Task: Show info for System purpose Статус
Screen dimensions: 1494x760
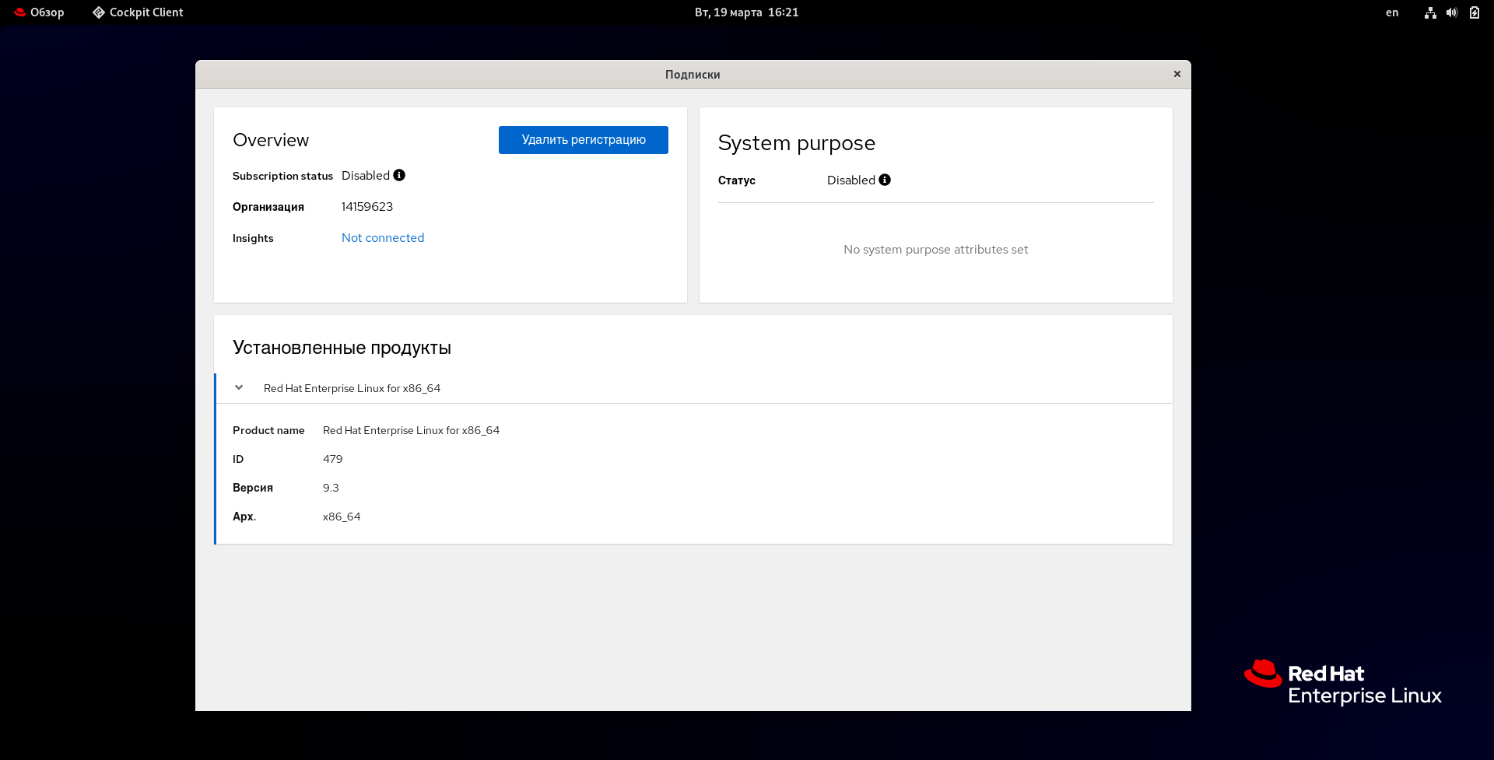Action: coord(885,180)
